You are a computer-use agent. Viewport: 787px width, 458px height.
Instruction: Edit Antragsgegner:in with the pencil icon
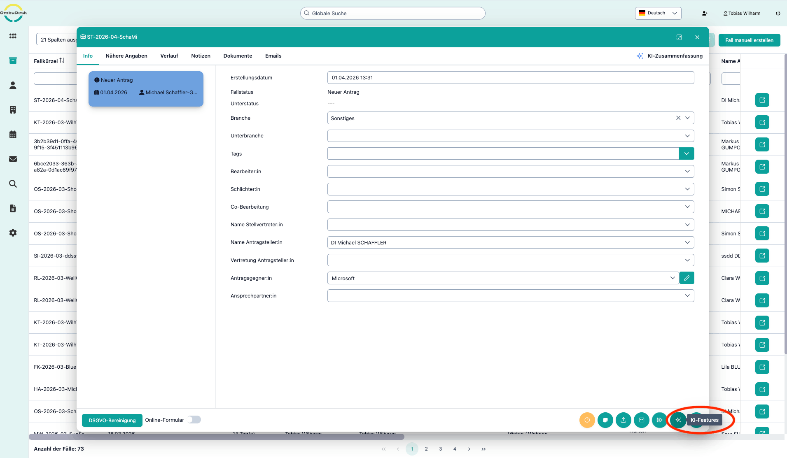tap(687, 278)
